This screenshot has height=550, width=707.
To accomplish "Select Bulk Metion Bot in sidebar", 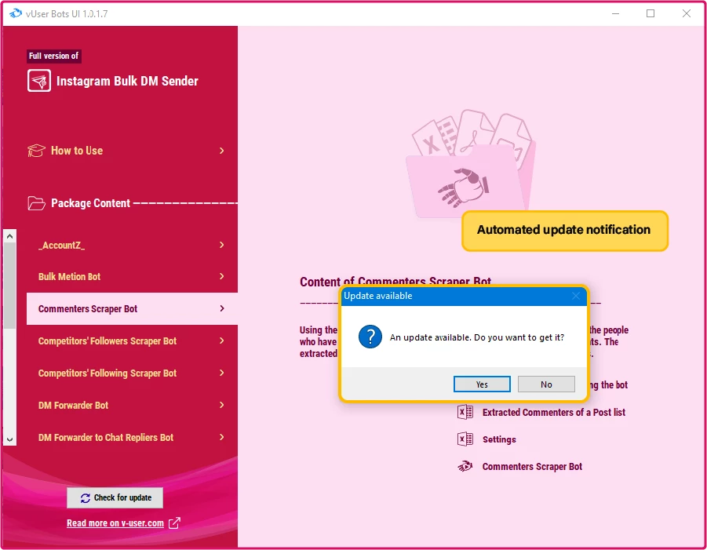I will tap(132, 276).
